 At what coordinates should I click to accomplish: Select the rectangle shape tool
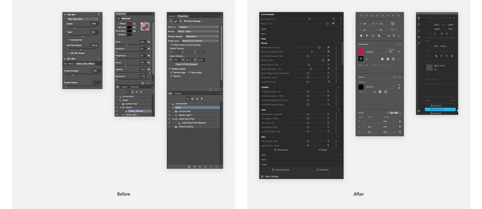pos(418,24)
